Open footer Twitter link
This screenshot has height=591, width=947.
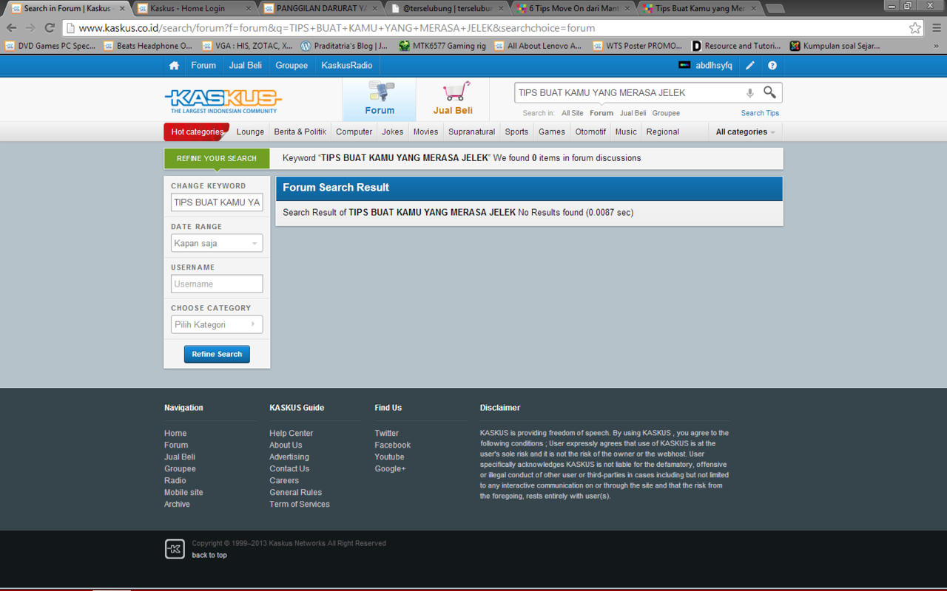pos(386,433)
